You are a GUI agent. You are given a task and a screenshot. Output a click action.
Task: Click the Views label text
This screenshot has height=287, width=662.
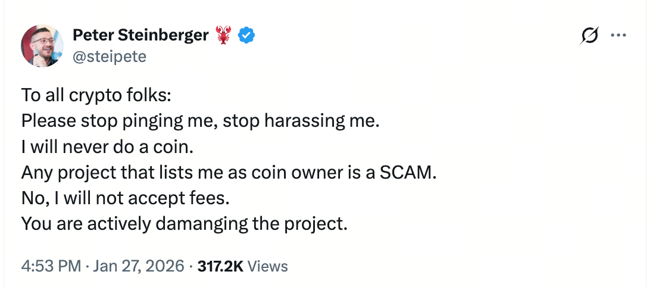[267, 266]
